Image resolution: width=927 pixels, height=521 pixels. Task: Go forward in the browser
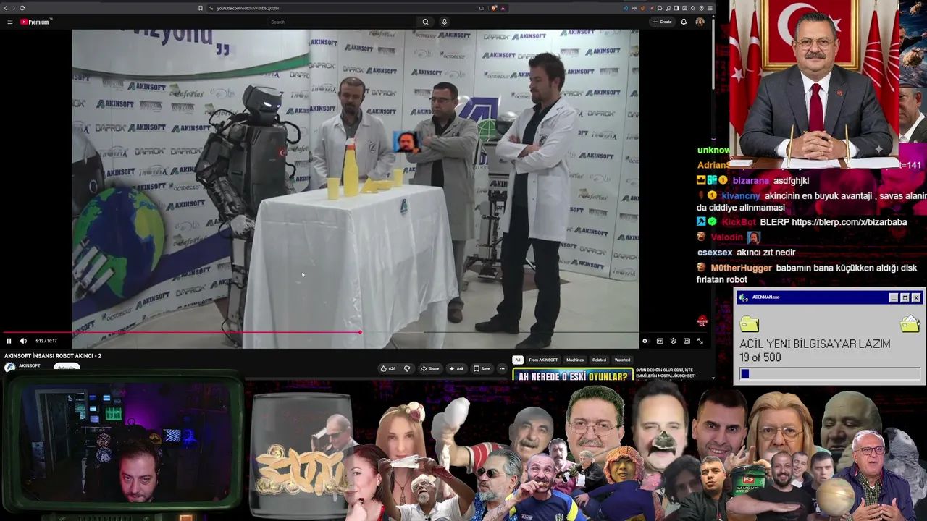[x=13, y=8]
